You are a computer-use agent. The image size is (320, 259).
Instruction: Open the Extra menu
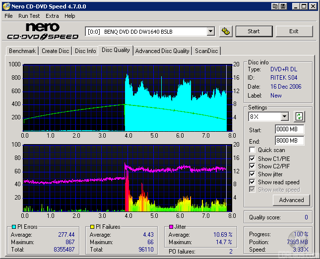tap(52, 16)
